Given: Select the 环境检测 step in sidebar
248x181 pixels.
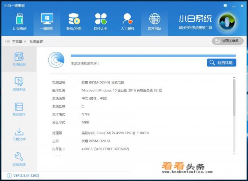Looking at the screenshot, I should coord(19,59).
